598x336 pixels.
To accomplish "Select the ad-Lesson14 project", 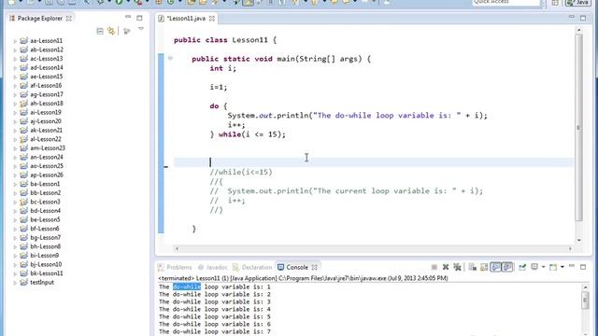I will [46, 67].
